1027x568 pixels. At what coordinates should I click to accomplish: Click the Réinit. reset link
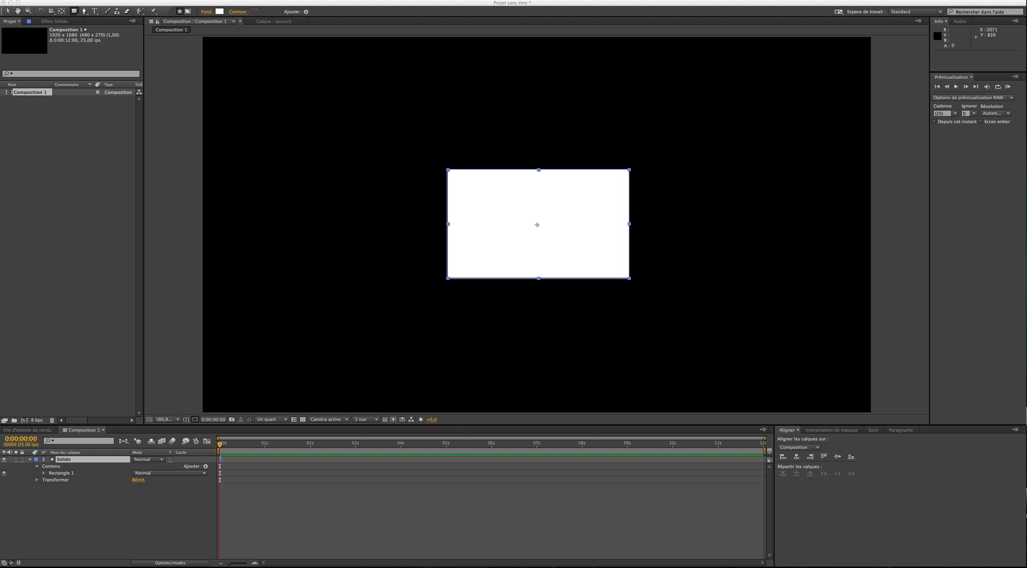point(138,480)
